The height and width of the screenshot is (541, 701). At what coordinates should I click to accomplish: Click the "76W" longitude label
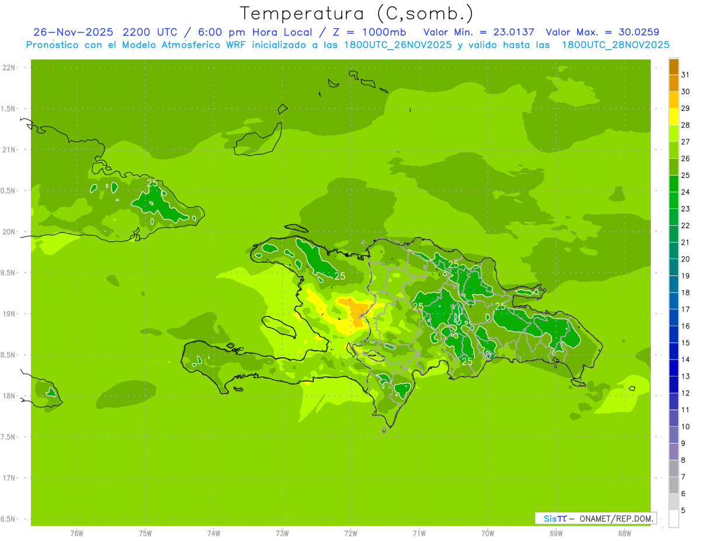pos(77,533)
